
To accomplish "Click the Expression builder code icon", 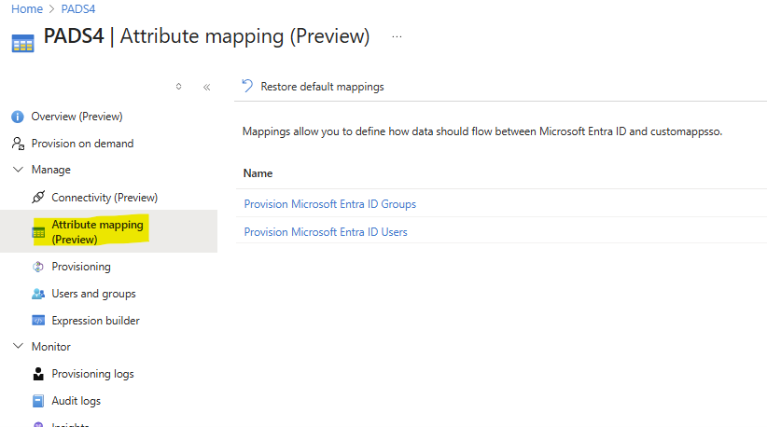I will [38, 321].
